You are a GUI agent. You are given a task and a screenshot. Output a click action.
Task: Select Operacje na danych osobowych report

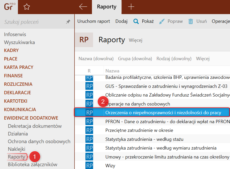(x=138, y=104)
